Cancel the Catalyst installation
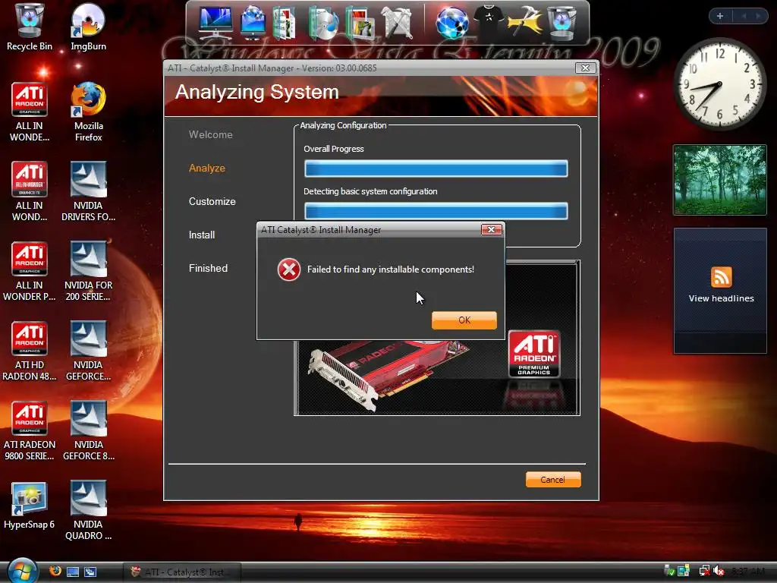Viewport: 777px width, 583px height. (x=552, y=480)
